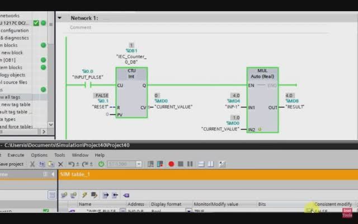Open the Execute menu
Viewport: 358px width, 224px height.
point(16,155)
